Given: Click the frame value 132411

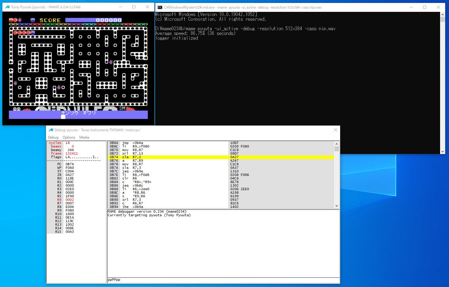Looking at the screenshot, I should click(72, 153).
